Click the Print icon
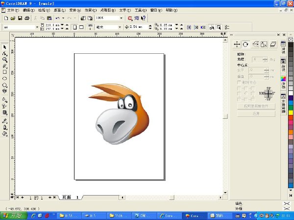The image size is (294, 220). [x=27, y=18]
